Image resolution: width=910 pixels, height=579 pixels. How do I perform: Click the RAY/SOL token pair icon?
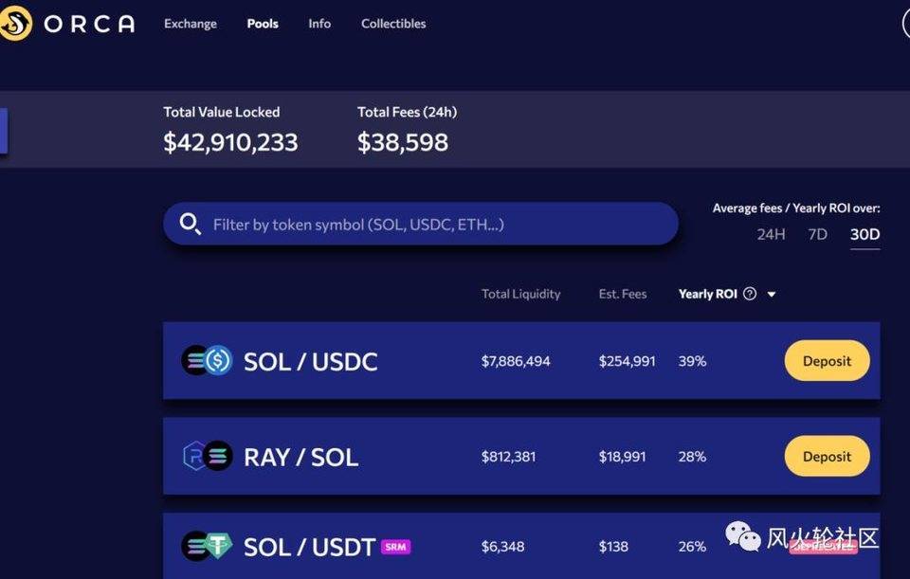207,456
